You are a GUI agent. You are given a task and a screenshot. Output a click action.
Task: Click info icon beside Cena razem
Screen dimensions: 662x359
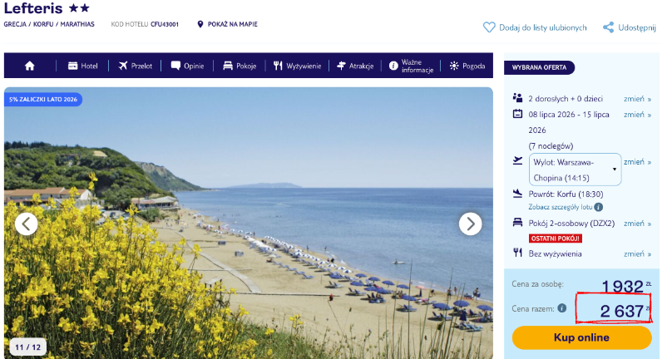(562, 308)
